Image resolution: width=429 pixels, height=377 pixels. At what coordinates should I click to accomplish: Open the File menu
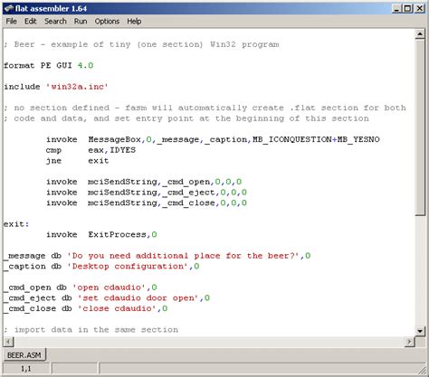tap(12, 22)
